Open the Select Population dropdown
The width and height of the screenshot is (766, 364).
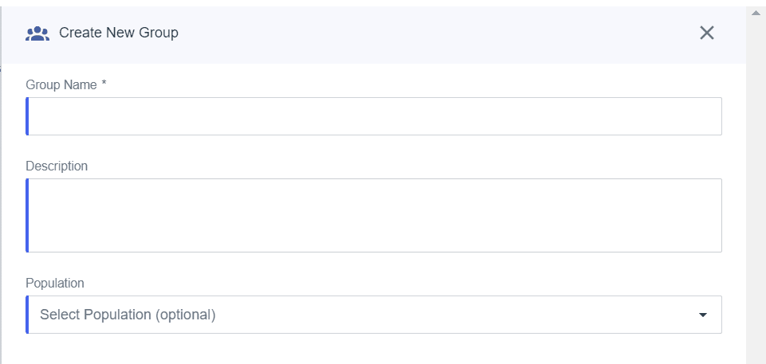(374, 315)
